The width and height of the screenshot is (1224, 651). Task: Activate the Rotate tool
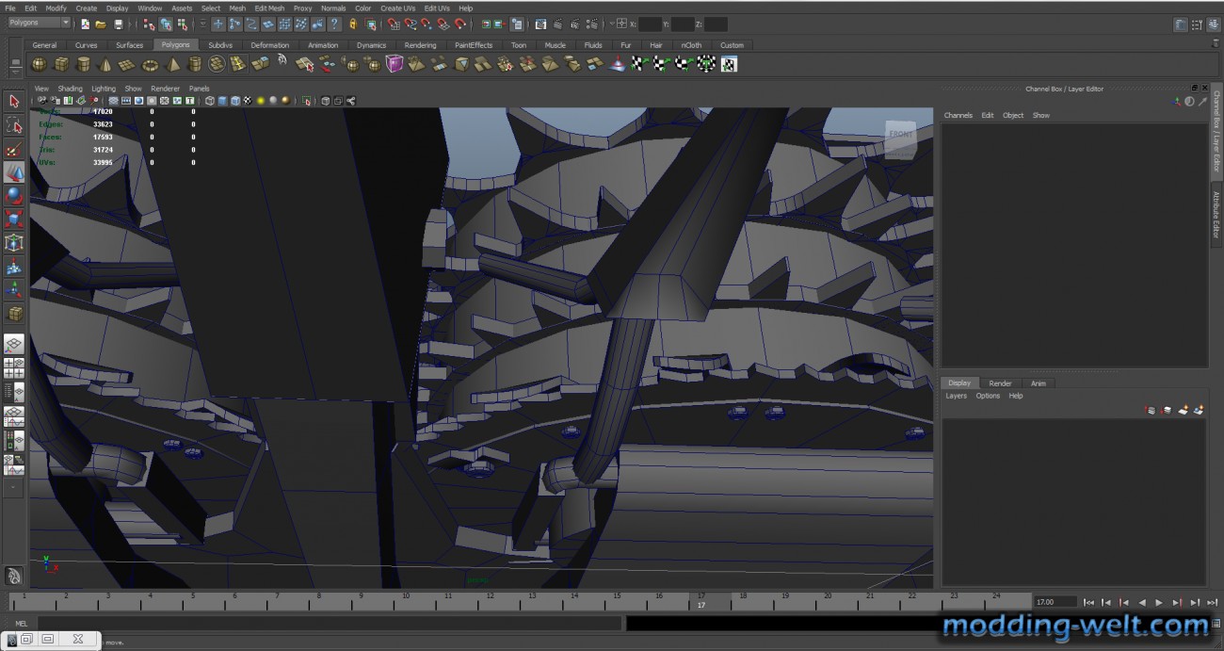coord(14,196)
